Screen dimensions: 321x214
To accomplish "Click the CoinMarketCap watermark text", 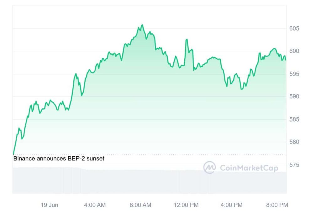I will (249, 168).
